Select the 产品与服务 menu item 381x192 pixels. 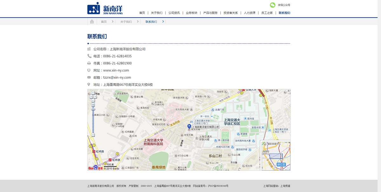pos(210,13)
